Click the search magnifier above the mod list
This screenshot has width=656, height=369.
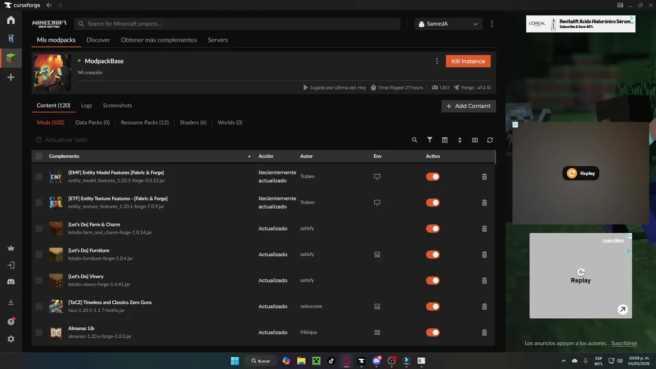(415, 140)
